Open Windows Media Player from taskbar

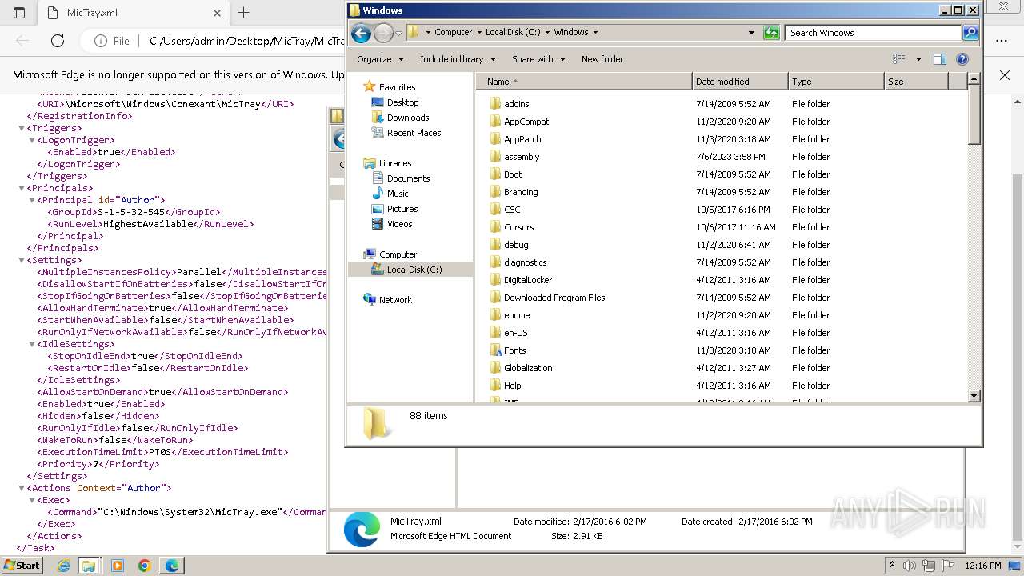tap(117, 566)
